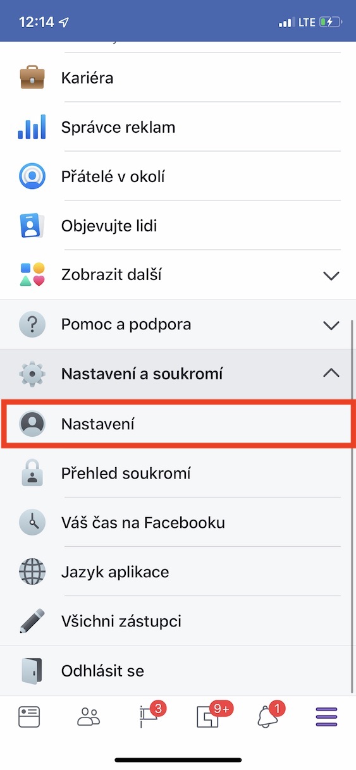Tap the Kariéra briefcase icon
The height and width of the screenshot is (770, 356).
[32, 78]
